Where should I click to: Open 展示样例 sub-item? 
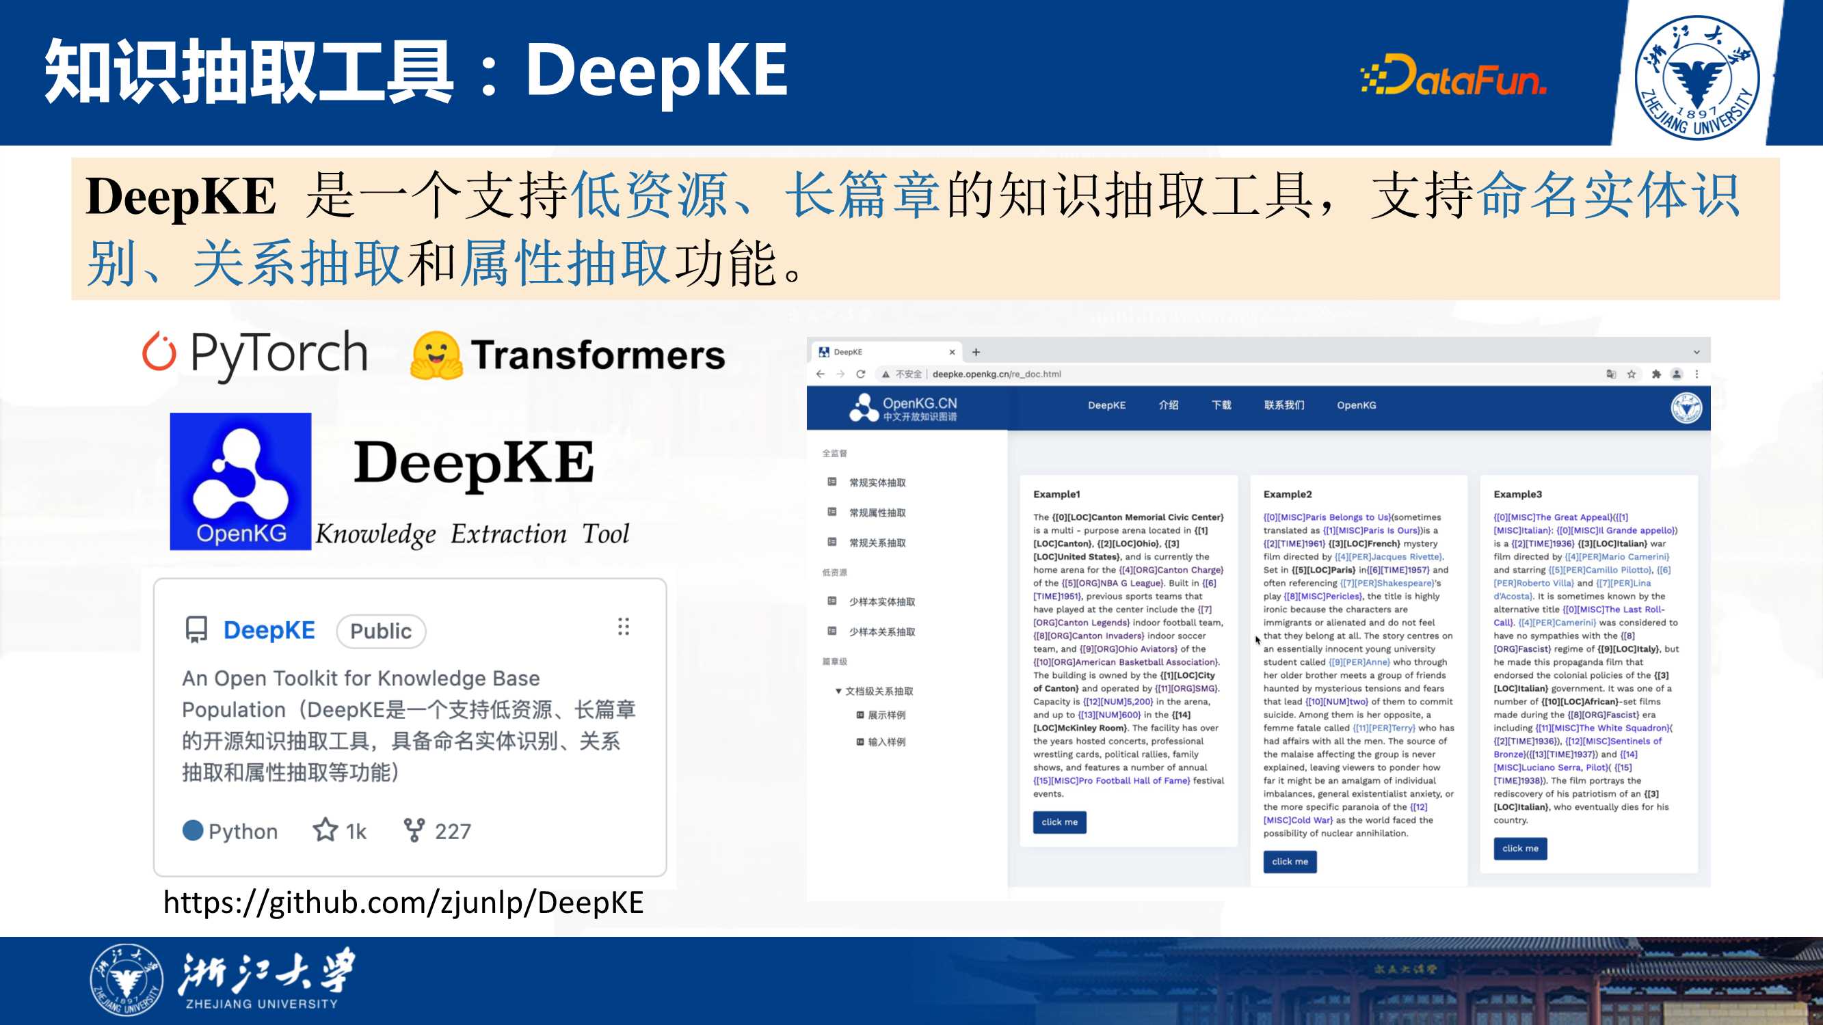(886, 715)
